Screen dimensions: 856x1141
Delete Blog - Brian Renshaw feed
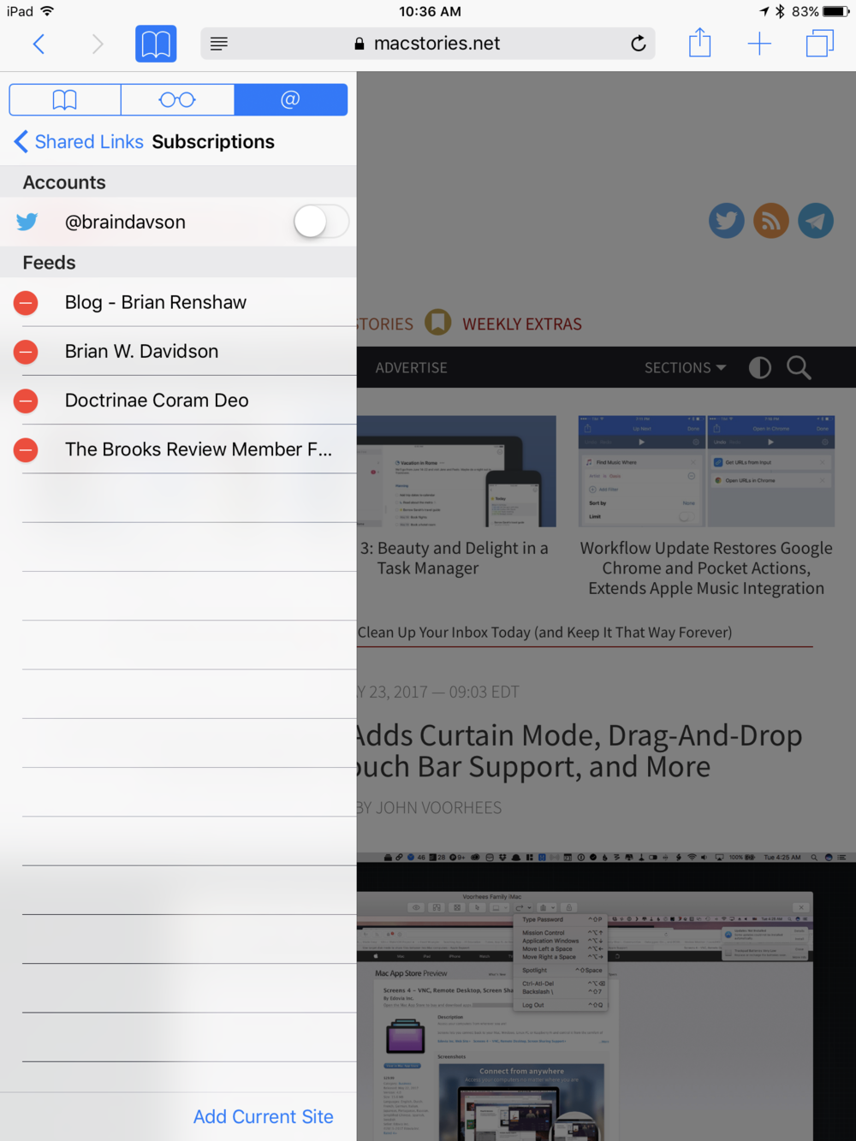pos(27,303)
